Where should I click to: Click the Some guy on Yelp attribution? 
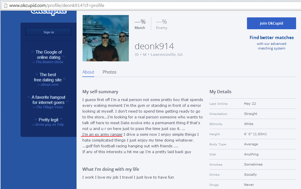tap(49, 124)
